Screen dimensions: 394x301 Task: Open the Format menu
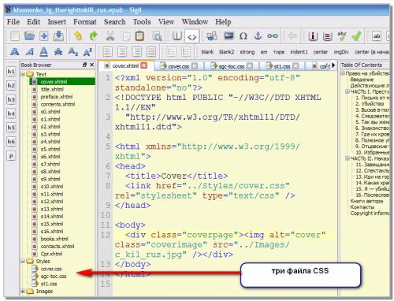pyautogui.click(x=85, y=22)
